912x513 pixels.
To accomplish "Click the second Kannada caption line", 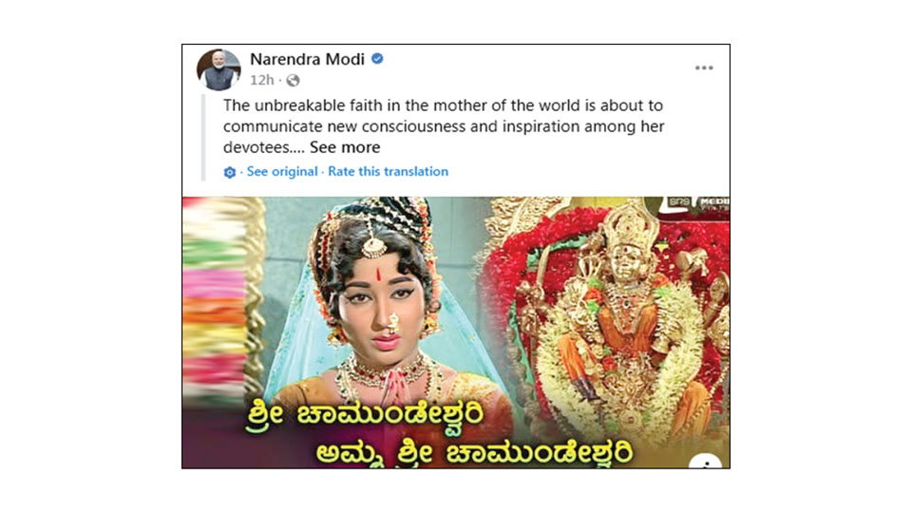I will pyautogui.click(x=473, y=452).
